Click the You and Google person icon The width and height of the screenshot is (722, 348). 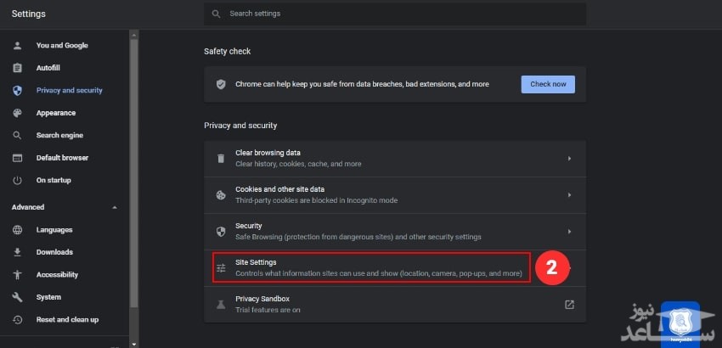pyautogui.click(x=17, y=45)
